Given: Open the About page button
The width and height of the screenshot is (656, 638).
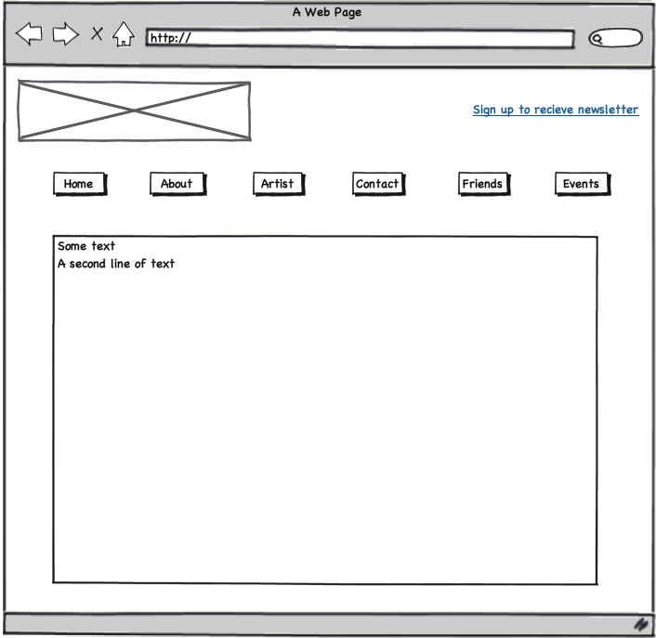Looking at the screenshot, I should [x=177, y=184].
